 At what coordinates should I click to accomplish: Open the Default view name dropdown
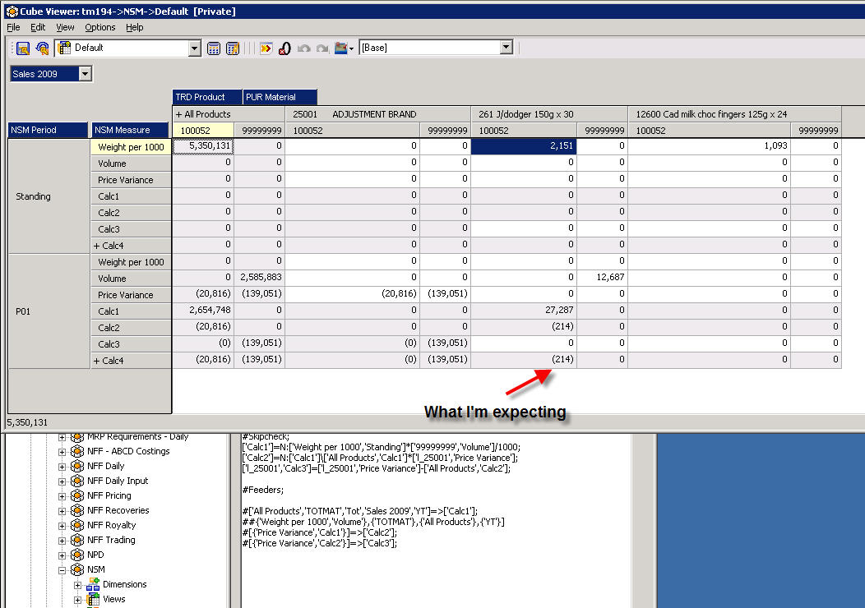194,48
